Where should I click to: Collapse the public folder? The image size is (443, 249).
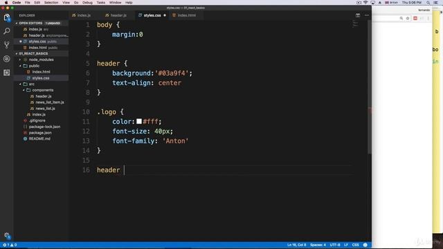coord(20,66)
